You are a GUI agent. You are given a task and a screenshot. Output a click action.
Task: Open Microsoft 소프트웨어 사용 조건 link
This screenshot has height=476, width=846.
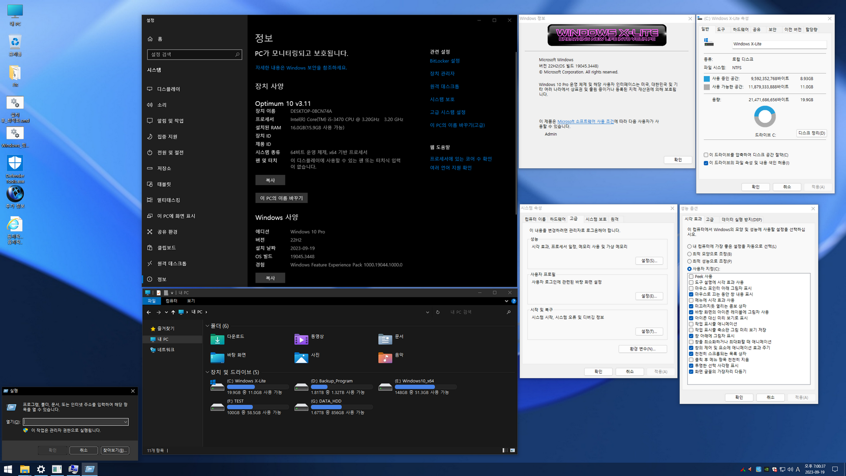pos(585,122)
